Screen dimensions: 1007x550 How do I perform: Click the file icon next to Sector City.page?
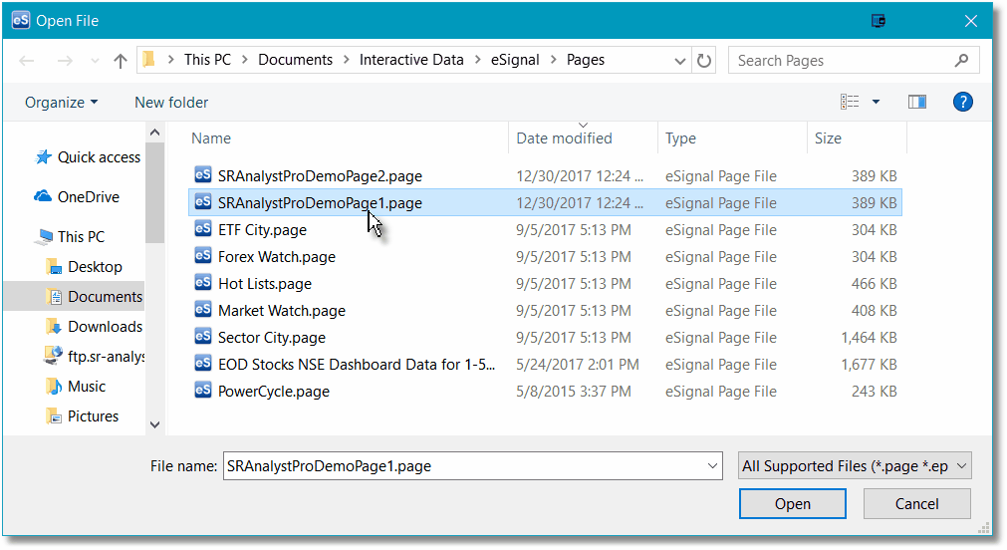pos(203,337)
